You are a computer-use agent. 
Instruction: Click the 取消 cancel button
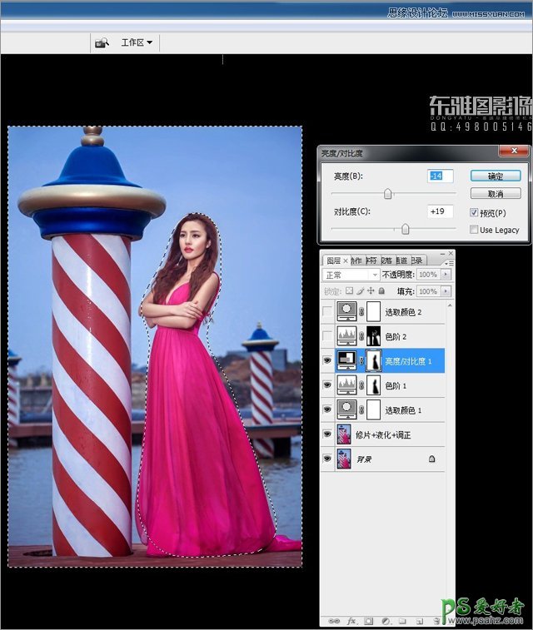pyautogui.click(x=495, y=193)
